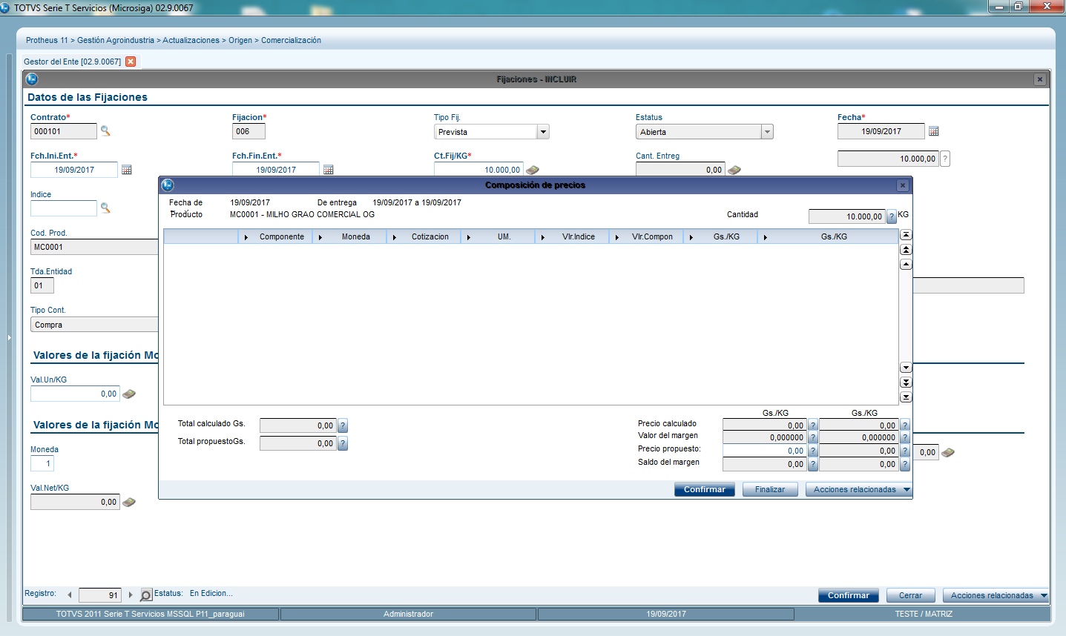Go to previous registro arrow
The width and height of the screenshot is (1066, 636).
point(70,594)
